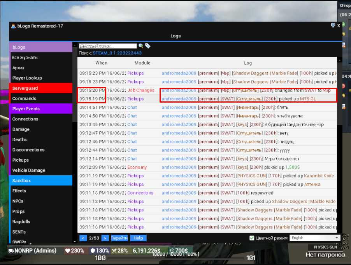Click the monitor icon in the title bar
Image resolution: width=351 pixels, height=265 pixels.
[333, 26]
